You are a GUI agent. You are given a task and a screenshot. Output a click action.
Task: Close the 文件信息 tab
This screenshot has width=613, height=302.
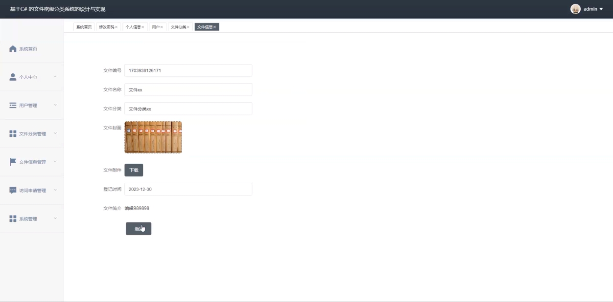tap(214, 27)
